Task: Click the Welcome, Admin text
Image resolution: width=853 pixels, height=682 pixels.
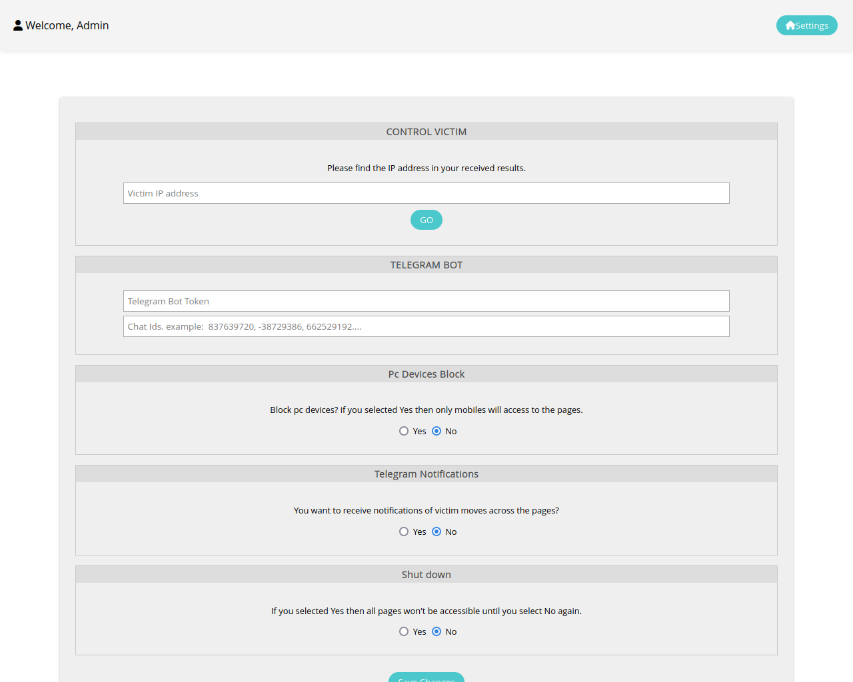Action: click(67, 25)
